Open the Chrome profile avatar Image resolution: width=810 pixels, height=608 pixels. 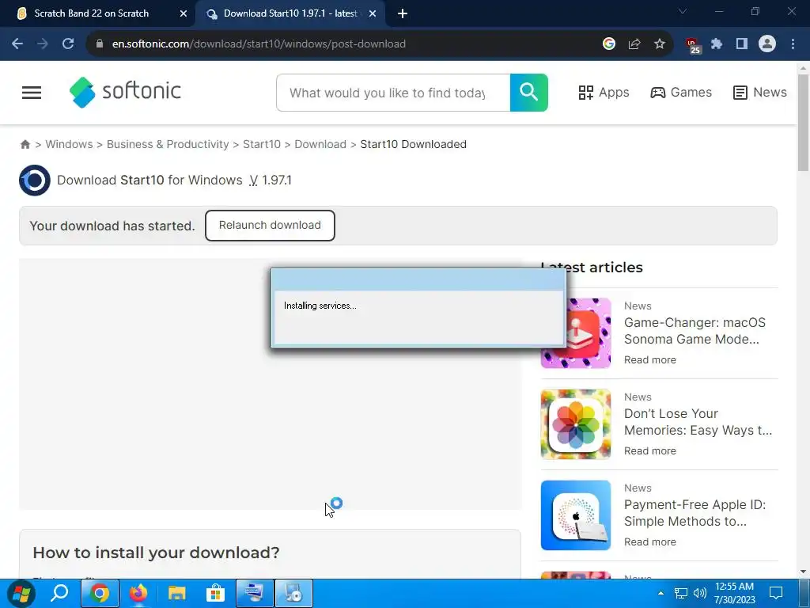click(x=767, y=44)
